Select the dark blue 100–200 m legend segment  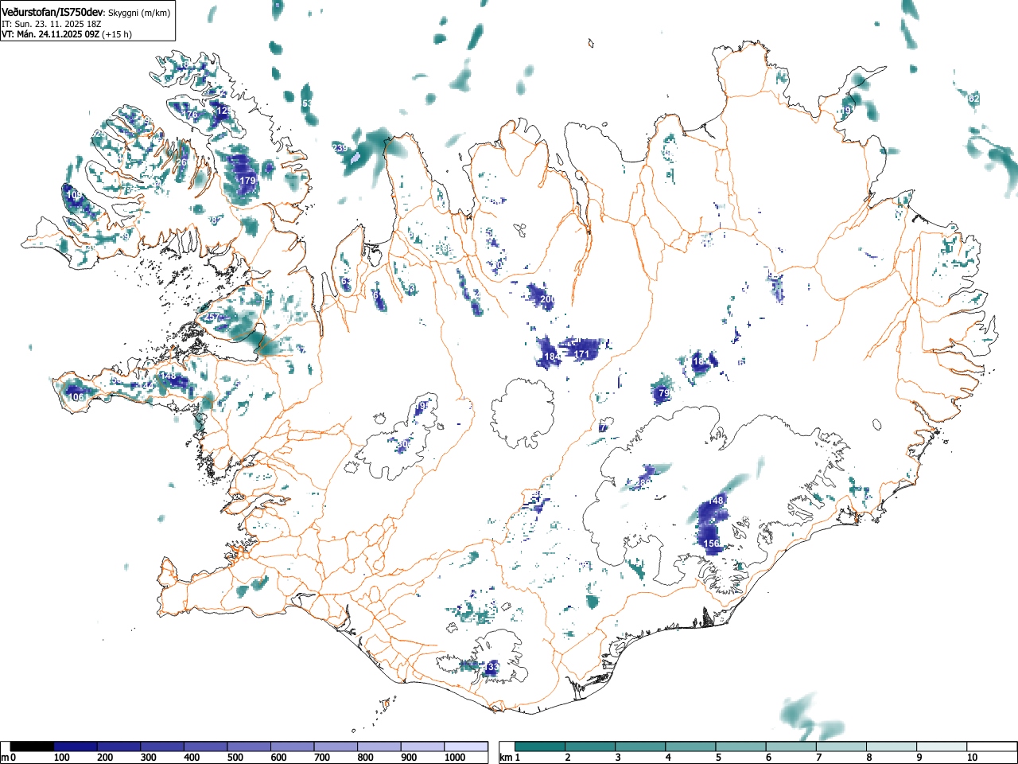click(76, 746)
